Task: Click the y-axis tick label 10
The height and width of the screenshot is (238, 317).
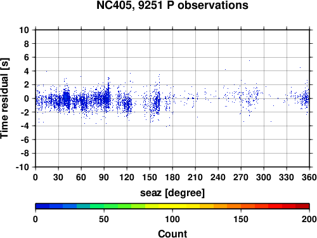Action: point(24,30)
